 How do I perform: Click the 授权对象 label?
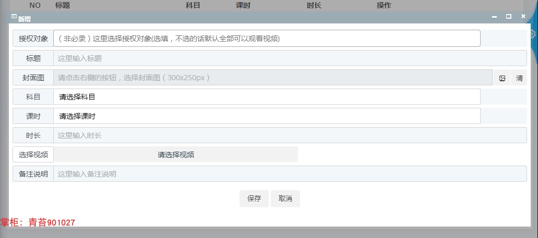[33, 39]
